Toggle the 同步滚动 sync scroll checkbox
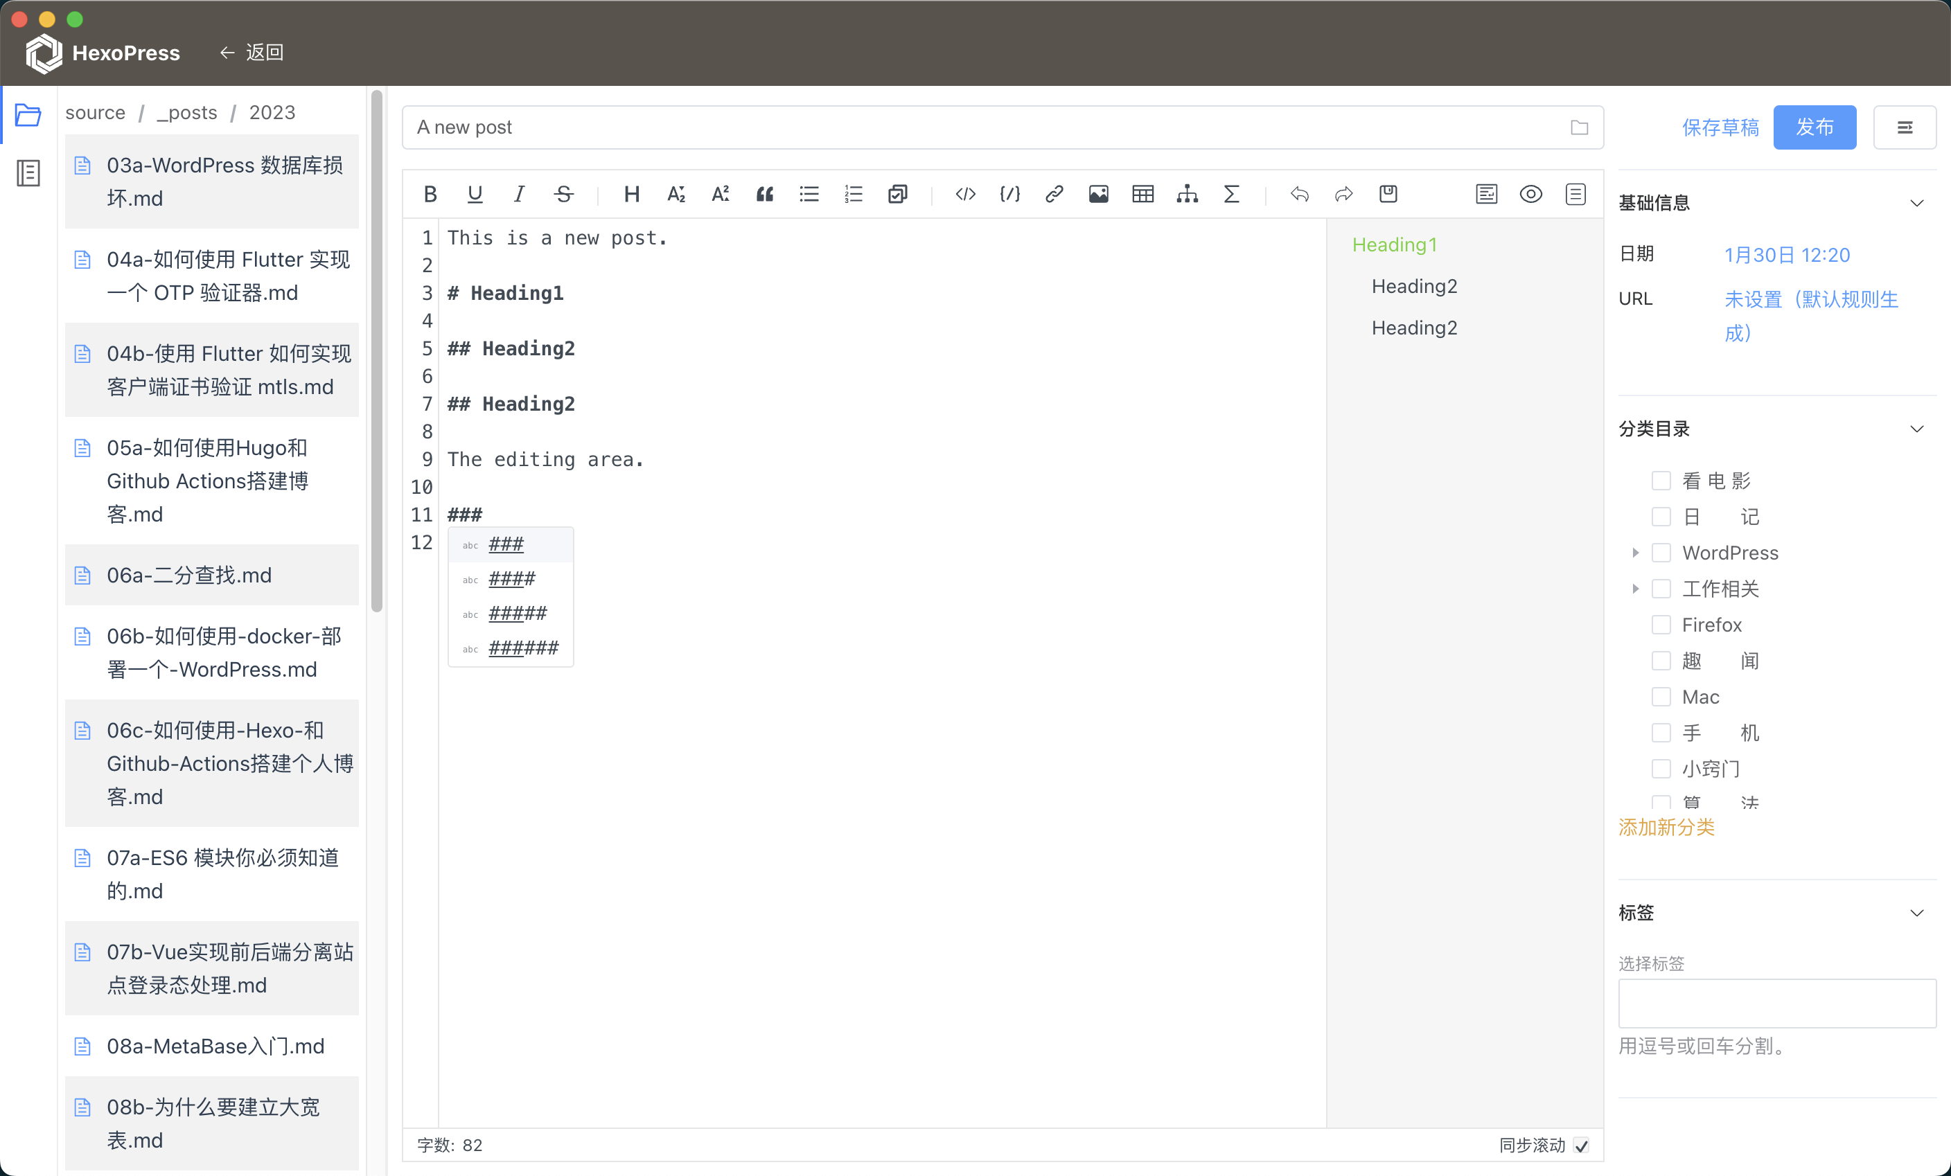This screenshot has height=1176, width=1951. coord(1581,1145)
